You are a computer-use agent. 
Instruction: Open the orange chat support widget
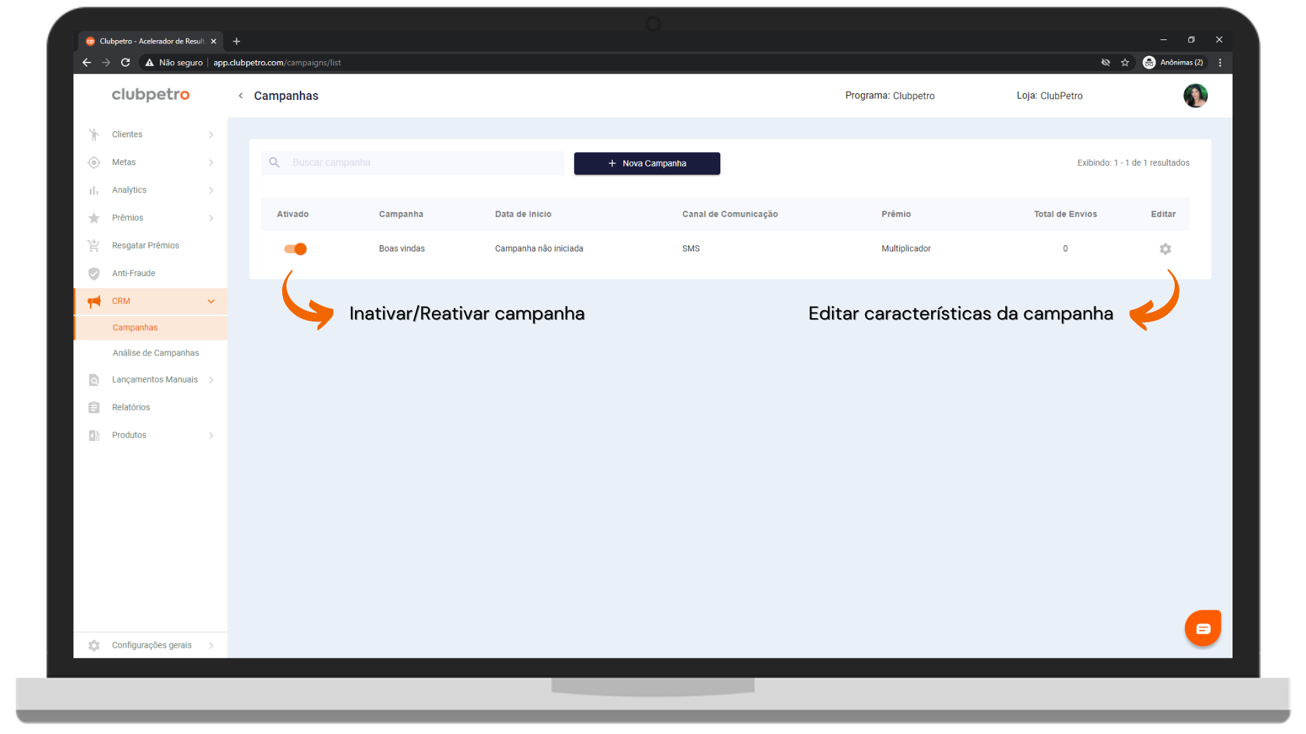[1203, 628]
